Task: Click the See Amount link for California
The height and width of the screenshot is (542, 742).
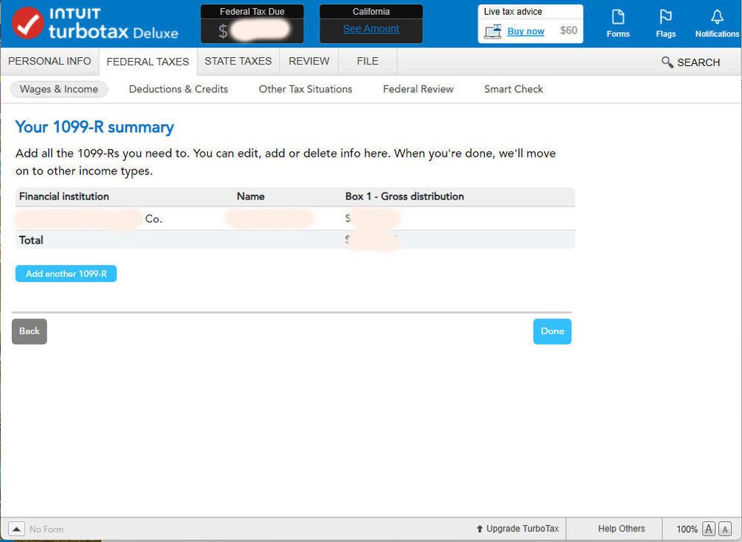Action: [371, 29]
